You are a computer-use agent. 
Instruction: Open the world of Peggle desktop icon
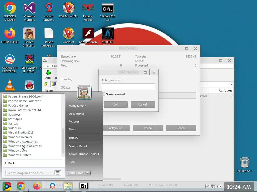click(x=68, y=35)
